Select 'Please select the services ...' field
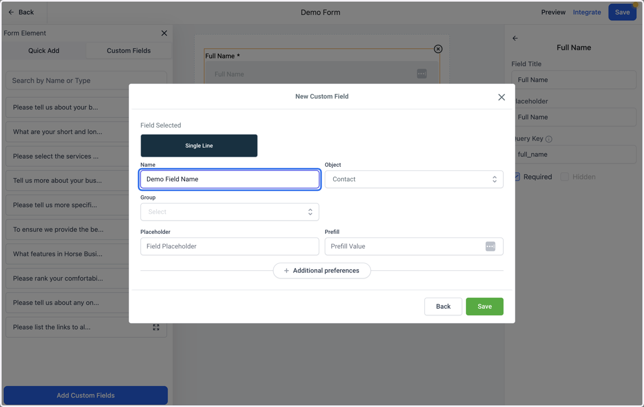The height and width of the screenshot is (407, 644). 86,157
